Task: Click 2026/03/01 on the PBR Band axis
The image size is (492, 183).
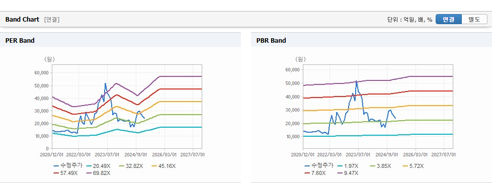Action: pos(416,154)
